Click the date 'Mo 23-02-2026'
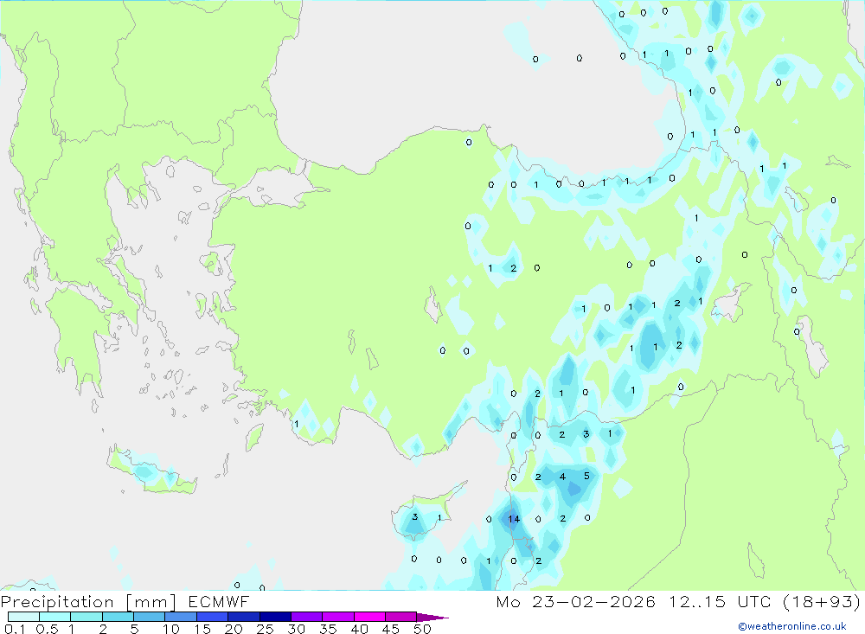 [x=575, y=601]
